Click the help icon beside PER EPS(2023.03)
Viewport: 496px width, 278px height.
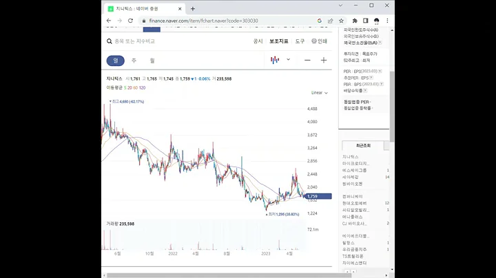(380, 72)
